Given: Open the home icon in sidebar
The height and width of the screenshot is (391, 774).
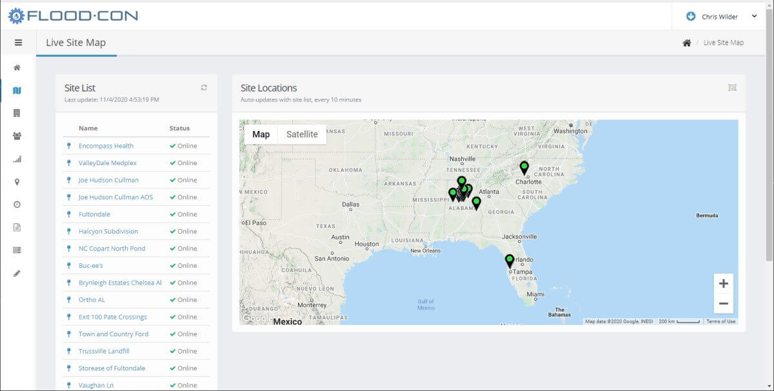Looking at the screenshot, I should click(x=17, y=68).
